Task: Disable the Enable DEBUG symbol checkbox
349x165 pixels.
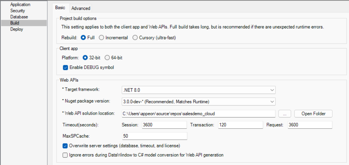Action: pos(65,67)
